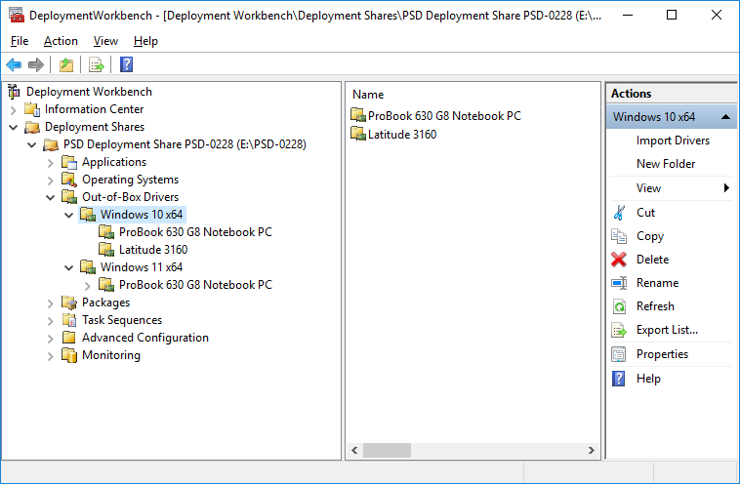
Task: Click the Up One Level folder icon
Action: tap(66, 65)
